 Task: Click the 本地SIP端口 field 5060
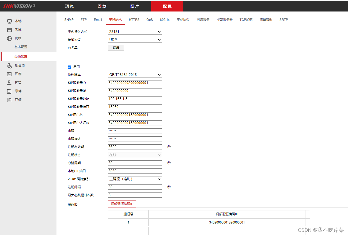[x=135, y=171]
